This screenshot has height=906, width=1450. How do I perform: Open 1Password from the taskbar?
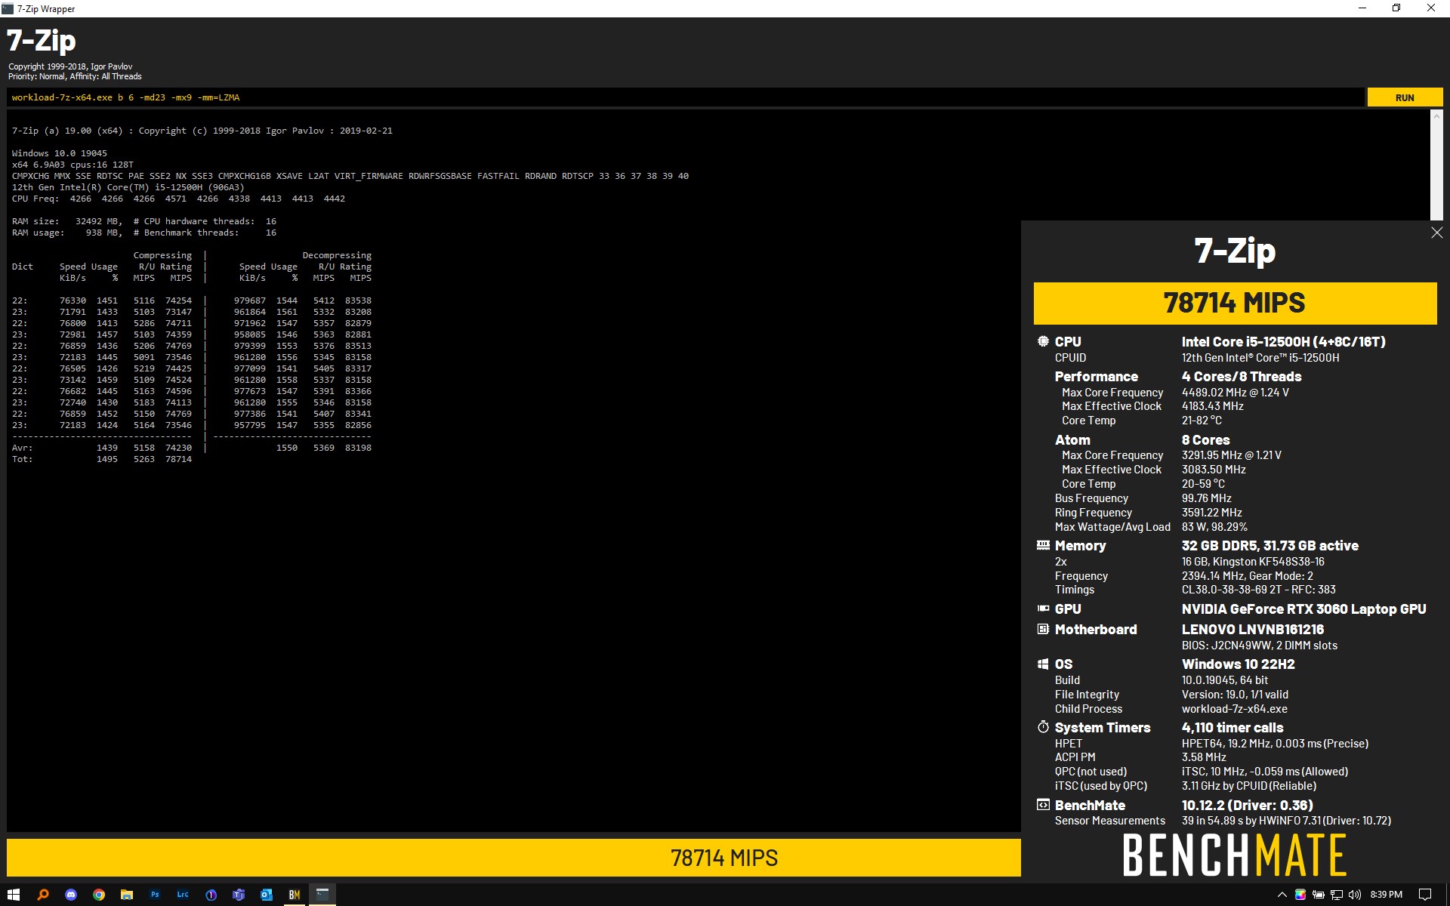point(211,895)
